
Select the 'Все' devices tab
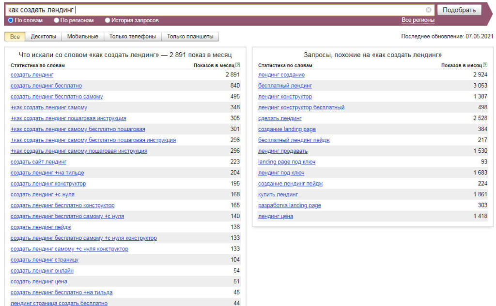[x=15, y=37]
